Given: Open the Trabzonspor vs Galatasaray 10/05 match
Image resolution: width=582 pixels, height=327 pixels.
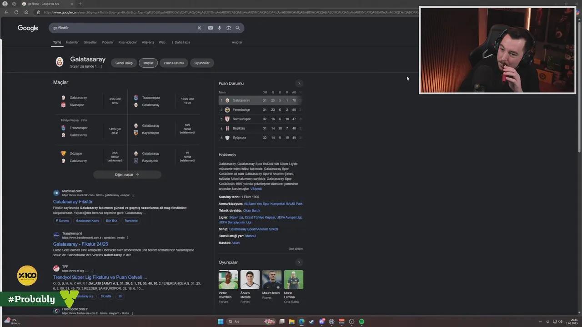Looking at the screenshot, I should (164, 101).
